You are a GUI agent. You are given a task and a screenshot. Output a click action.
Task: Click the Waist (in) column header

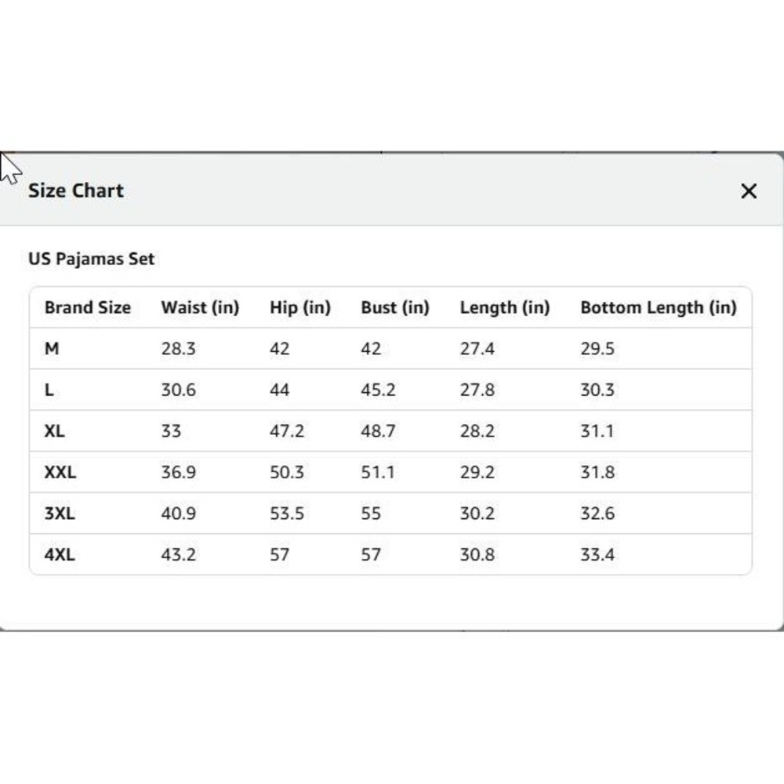(x=200, y=307)
